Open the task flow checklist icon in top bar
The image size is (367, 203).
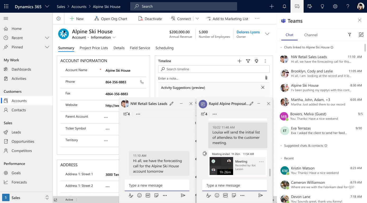[x=310, y=6]
